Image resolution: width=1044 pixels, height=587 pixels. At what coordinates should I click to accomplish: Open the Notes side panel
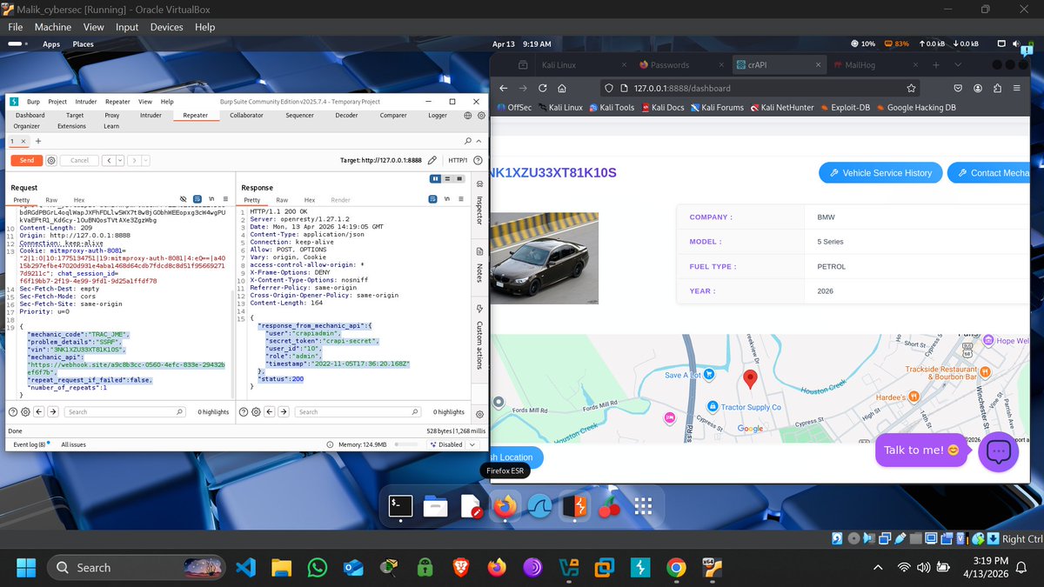(478, 268)
